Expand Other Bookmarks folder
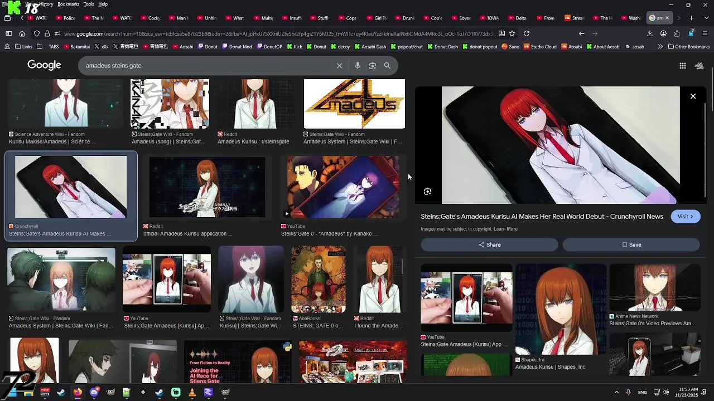This screenshot has width=714, height=401. pyautogui.click(x=689, y=47)
